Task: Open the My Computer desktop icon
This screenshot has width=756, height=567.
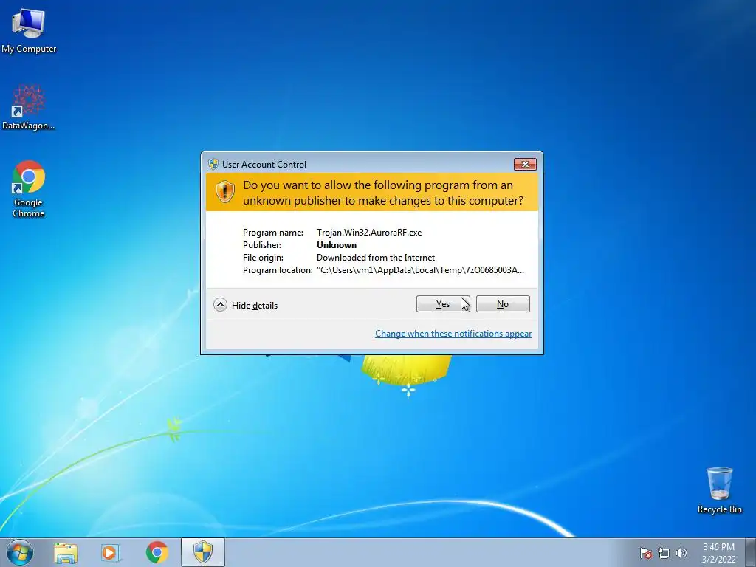Action: 29,31
